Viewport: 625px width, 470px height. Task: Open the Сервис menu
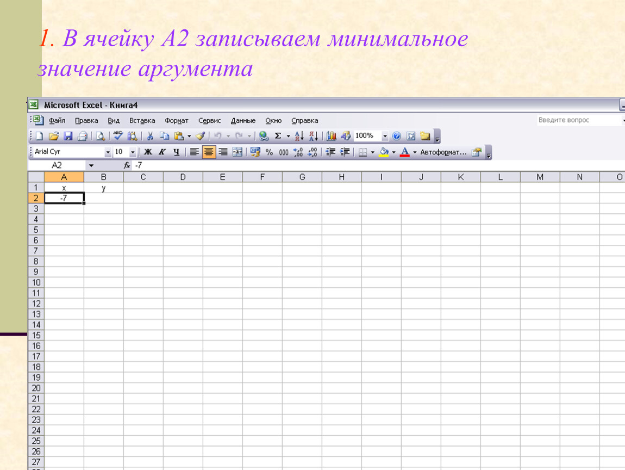pos(210,121)
